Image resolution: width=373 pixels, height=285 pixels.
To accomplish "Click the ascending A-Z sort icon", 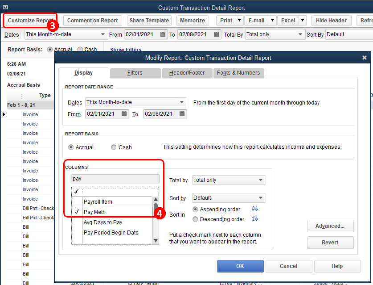I will click(255, 209).
